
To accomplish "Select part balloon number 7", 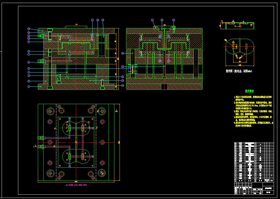I will tap(29, 54).
